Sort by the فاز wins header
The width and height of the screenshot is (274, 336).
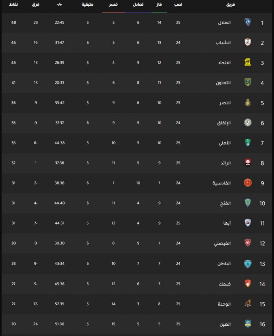(x=159, y=5)
